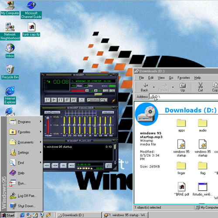
Task: Toggle equalizer AUTO button
Action: pos(56,112)
